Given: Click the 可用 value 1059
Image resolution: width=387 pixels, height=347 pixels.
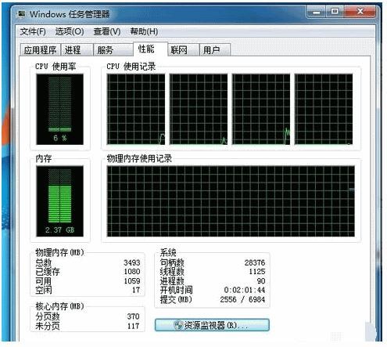Looking at the screenshot, I should coord(132,281).
